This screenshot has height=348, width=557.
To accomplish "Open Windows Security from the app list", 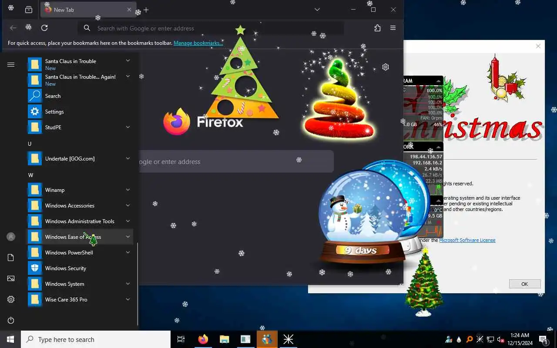I will tap(81, 268).
